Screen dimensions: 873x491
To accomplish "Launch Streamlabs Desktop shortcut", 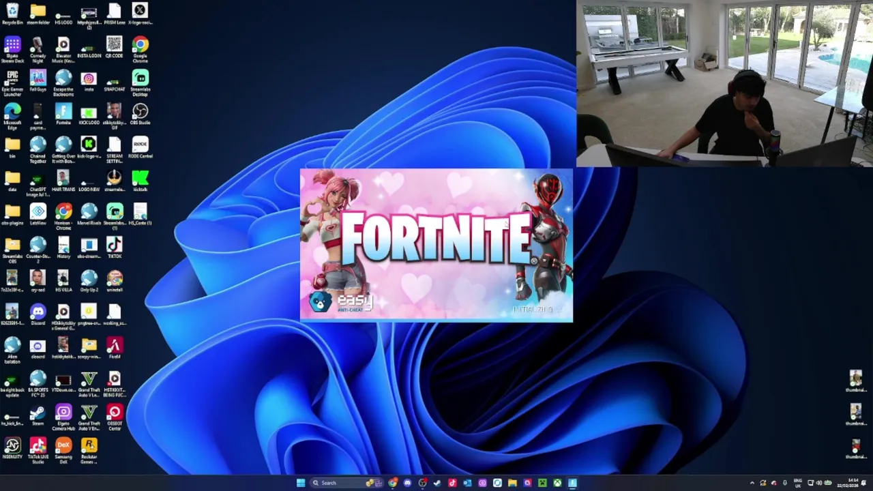I will click(x=140, y=83).
